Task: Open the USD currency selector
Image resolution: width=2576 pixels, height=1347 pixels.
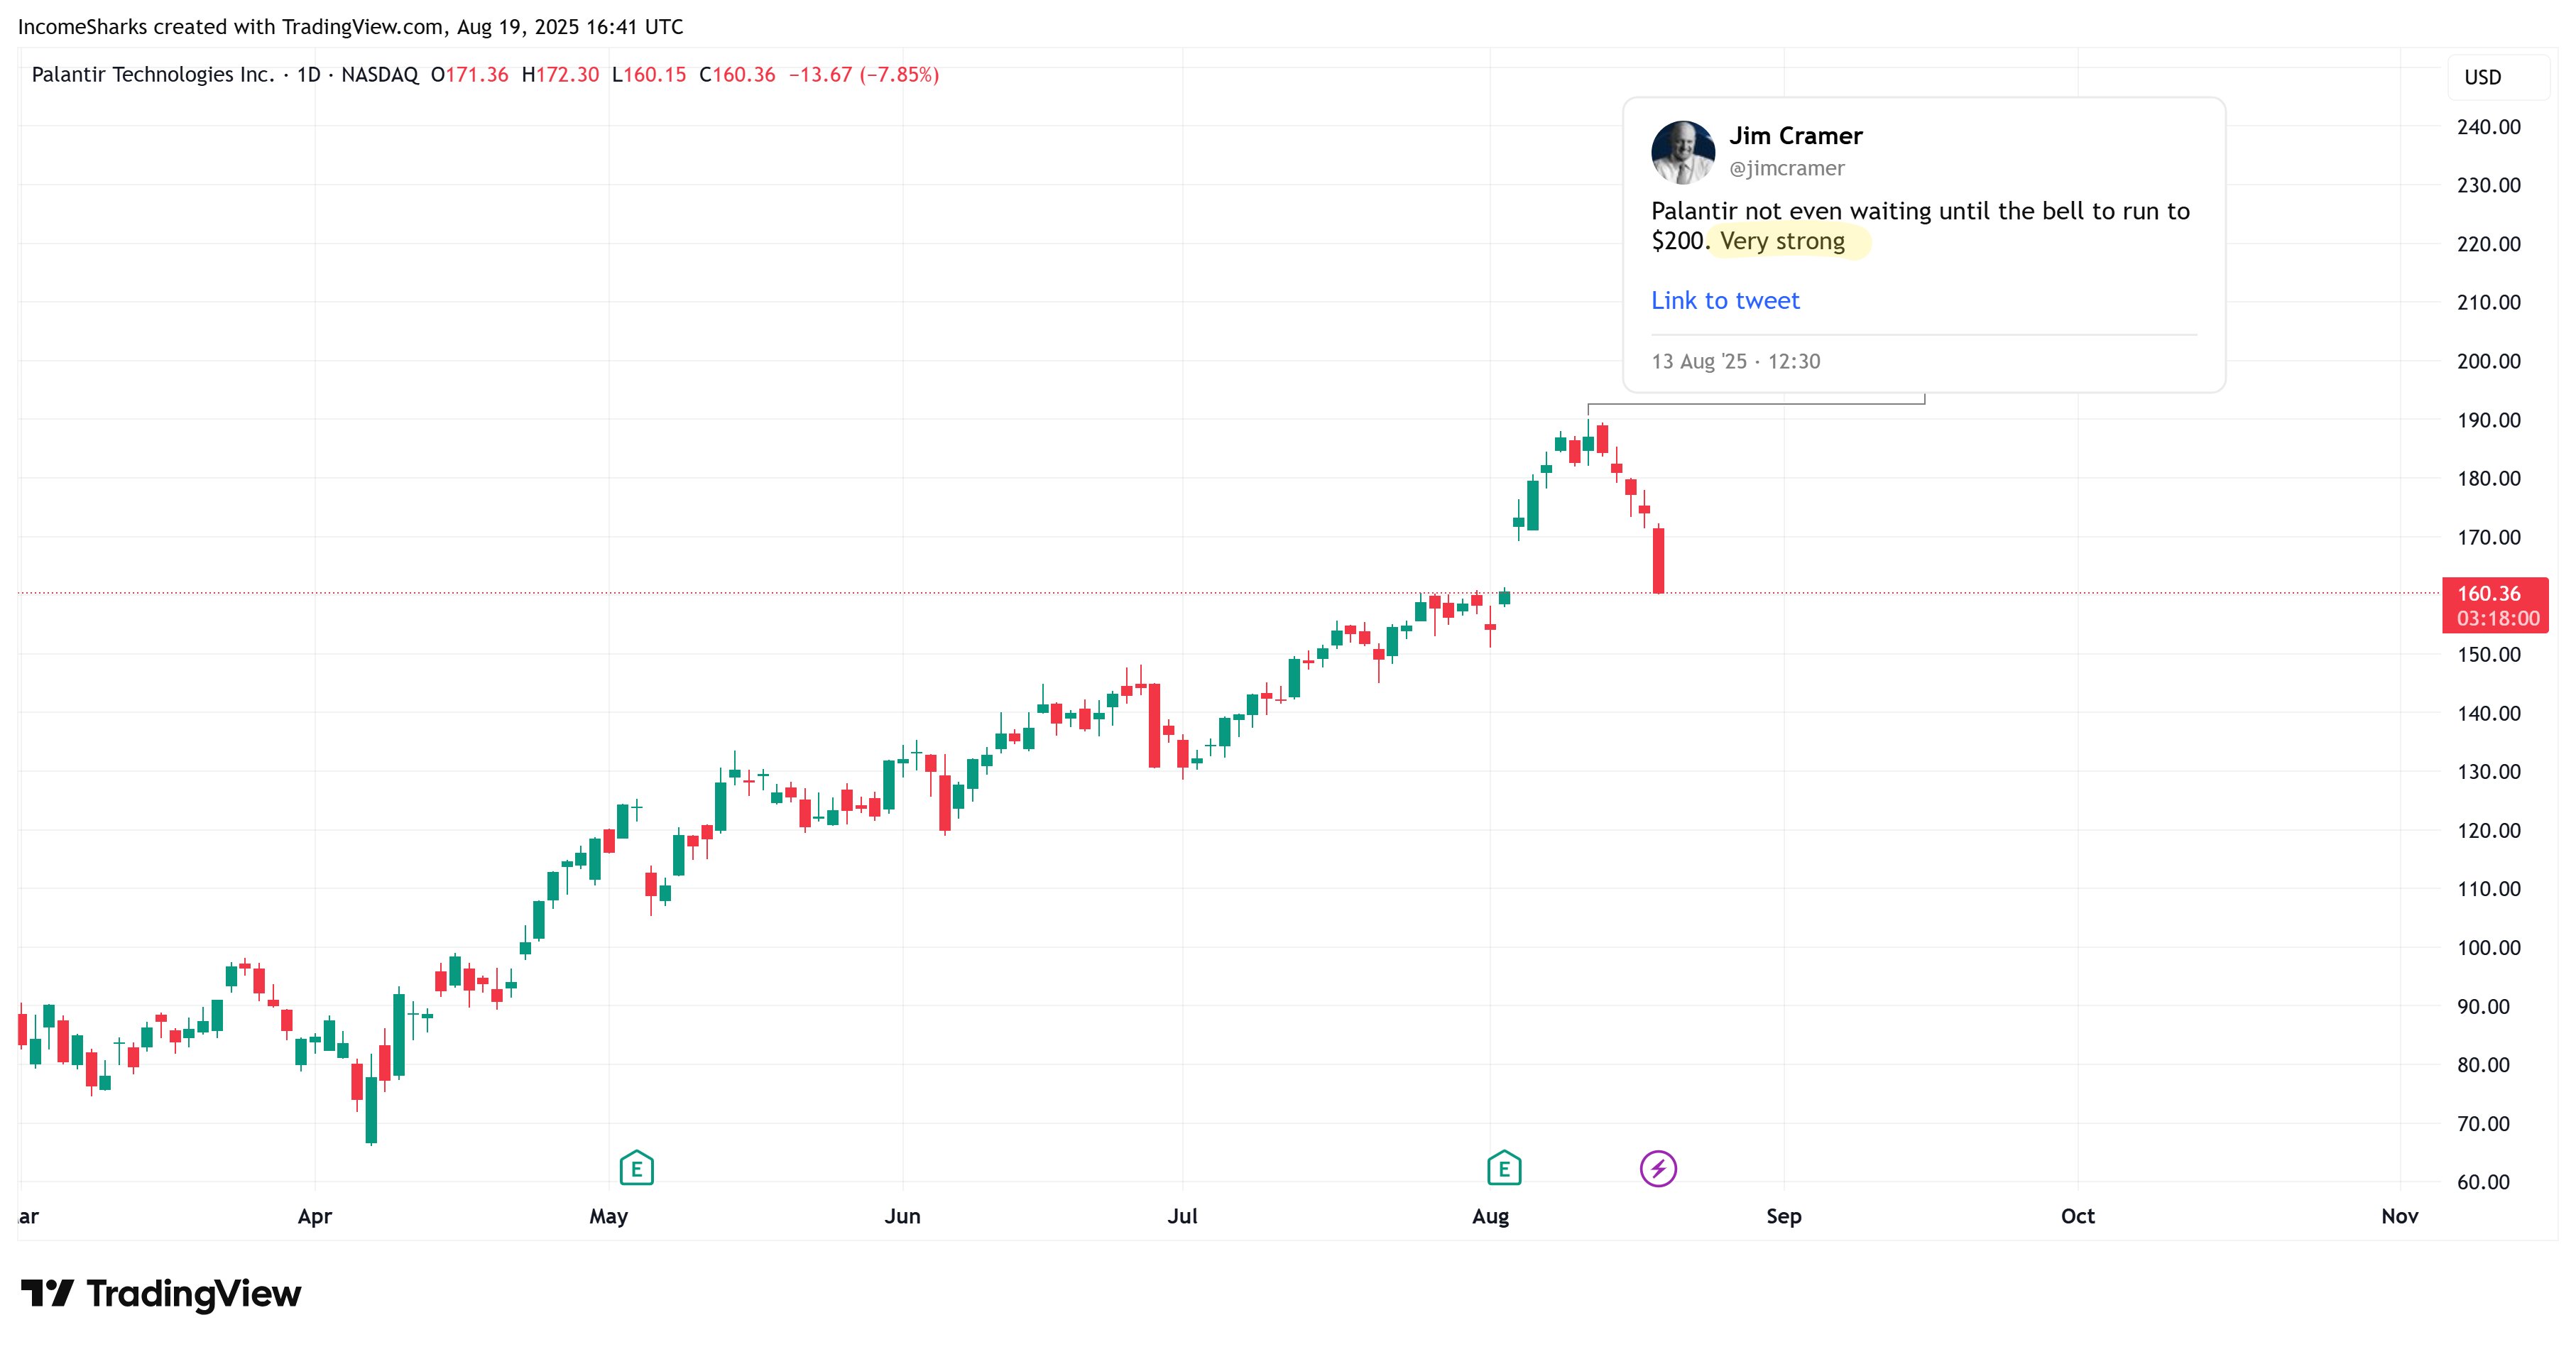Action: coord(2482,77)
